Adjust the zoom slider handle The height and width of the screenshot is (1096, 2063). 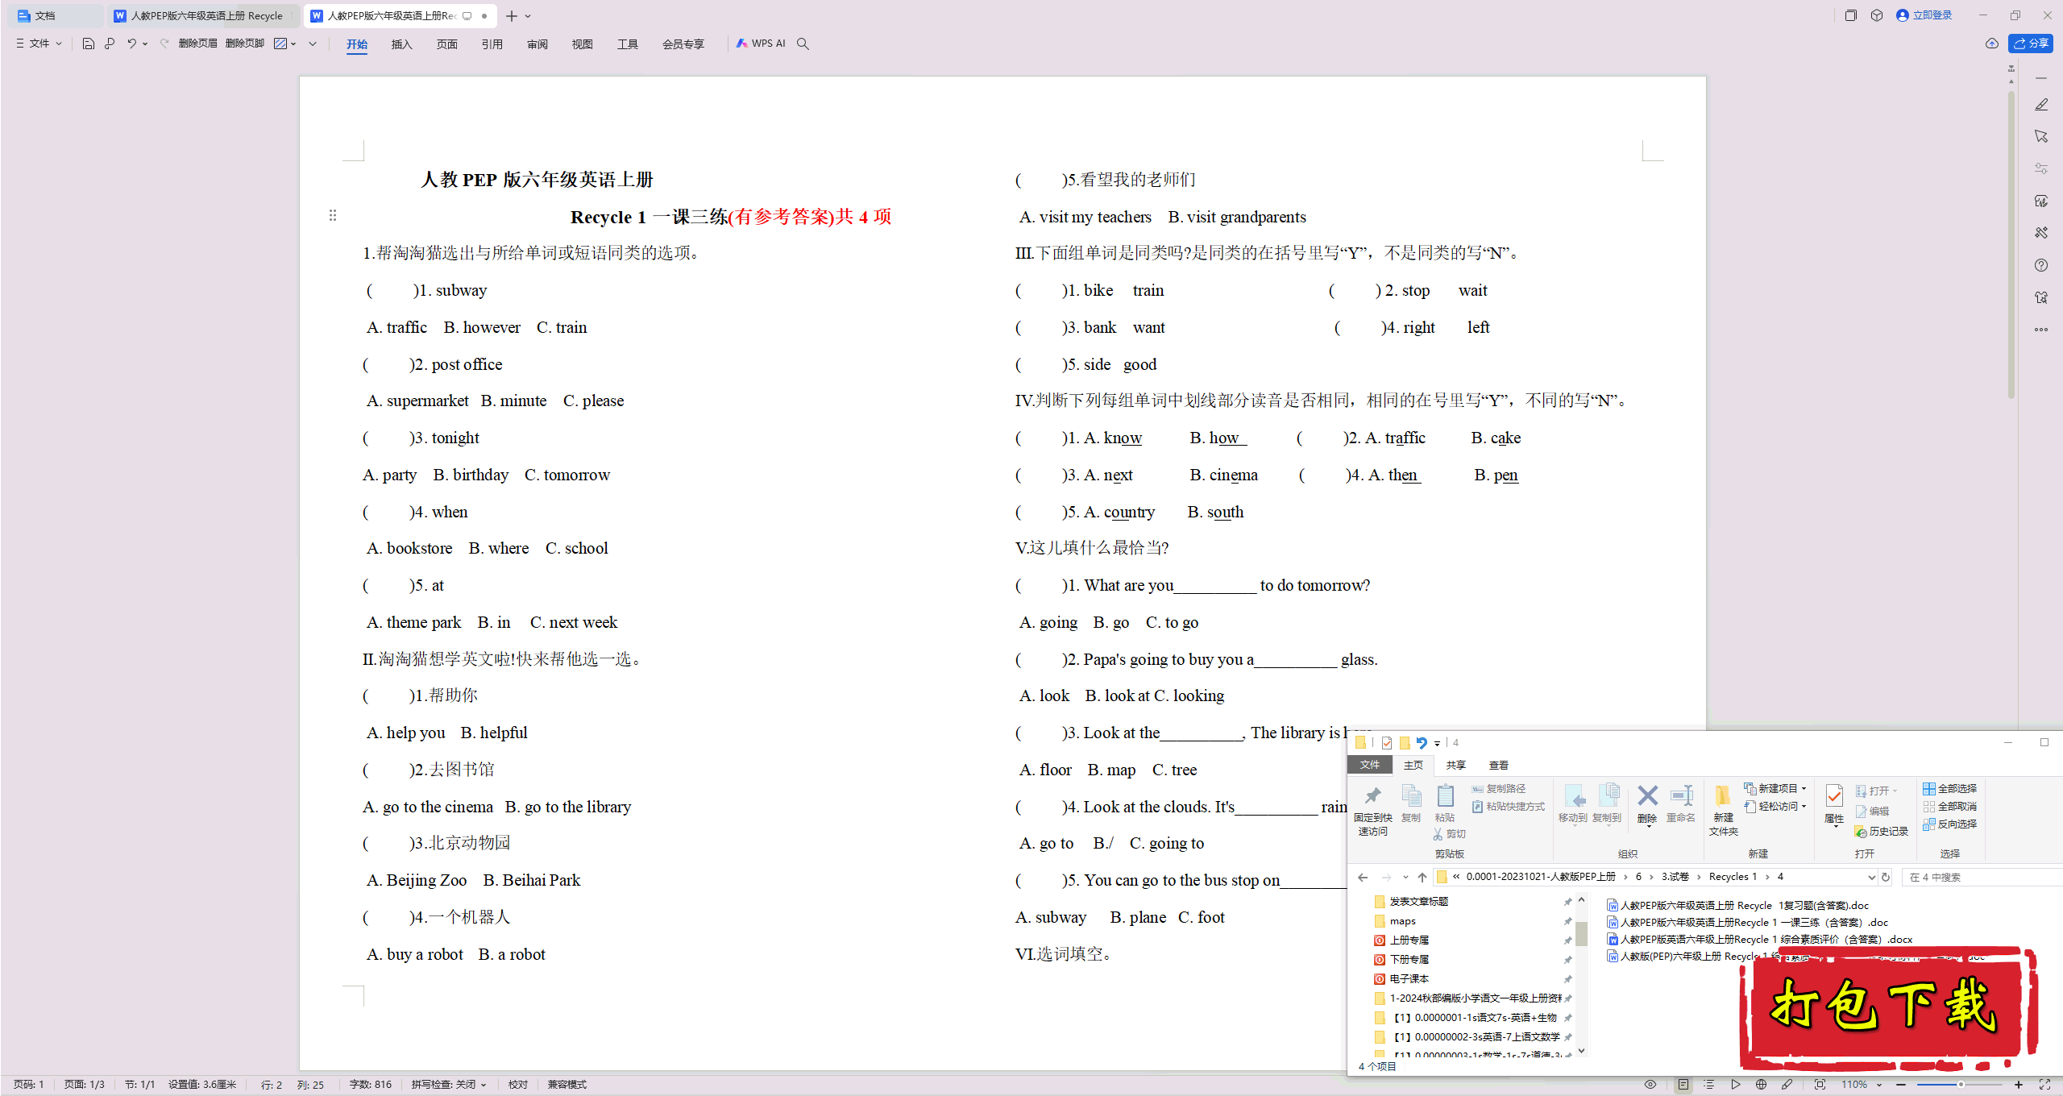click(x=1961, y=1085)
